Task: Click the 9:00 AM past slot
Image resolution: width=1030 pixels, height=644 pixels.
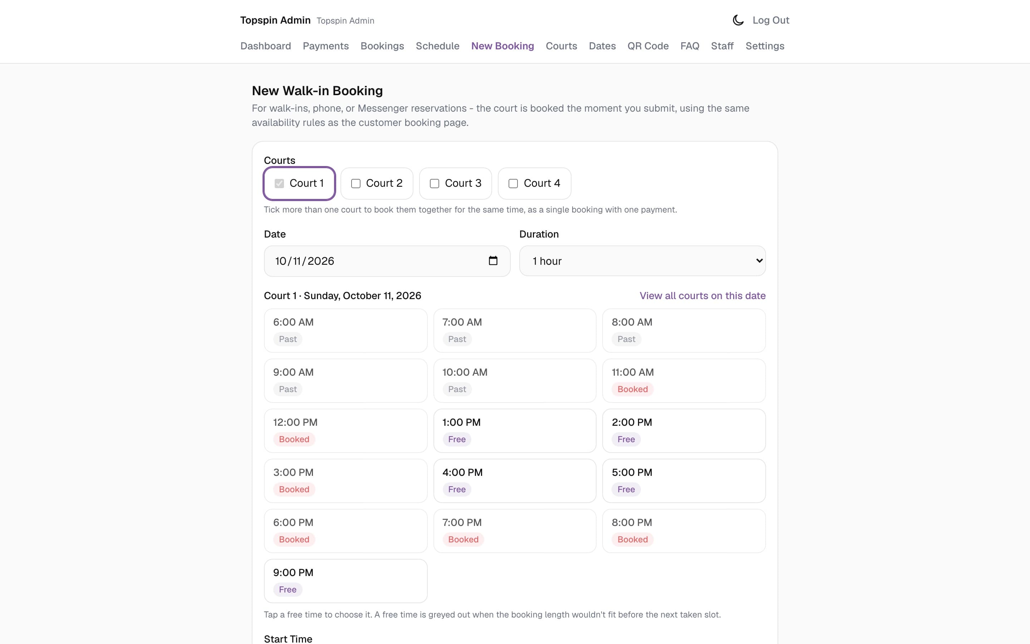Action: [345, 381]
